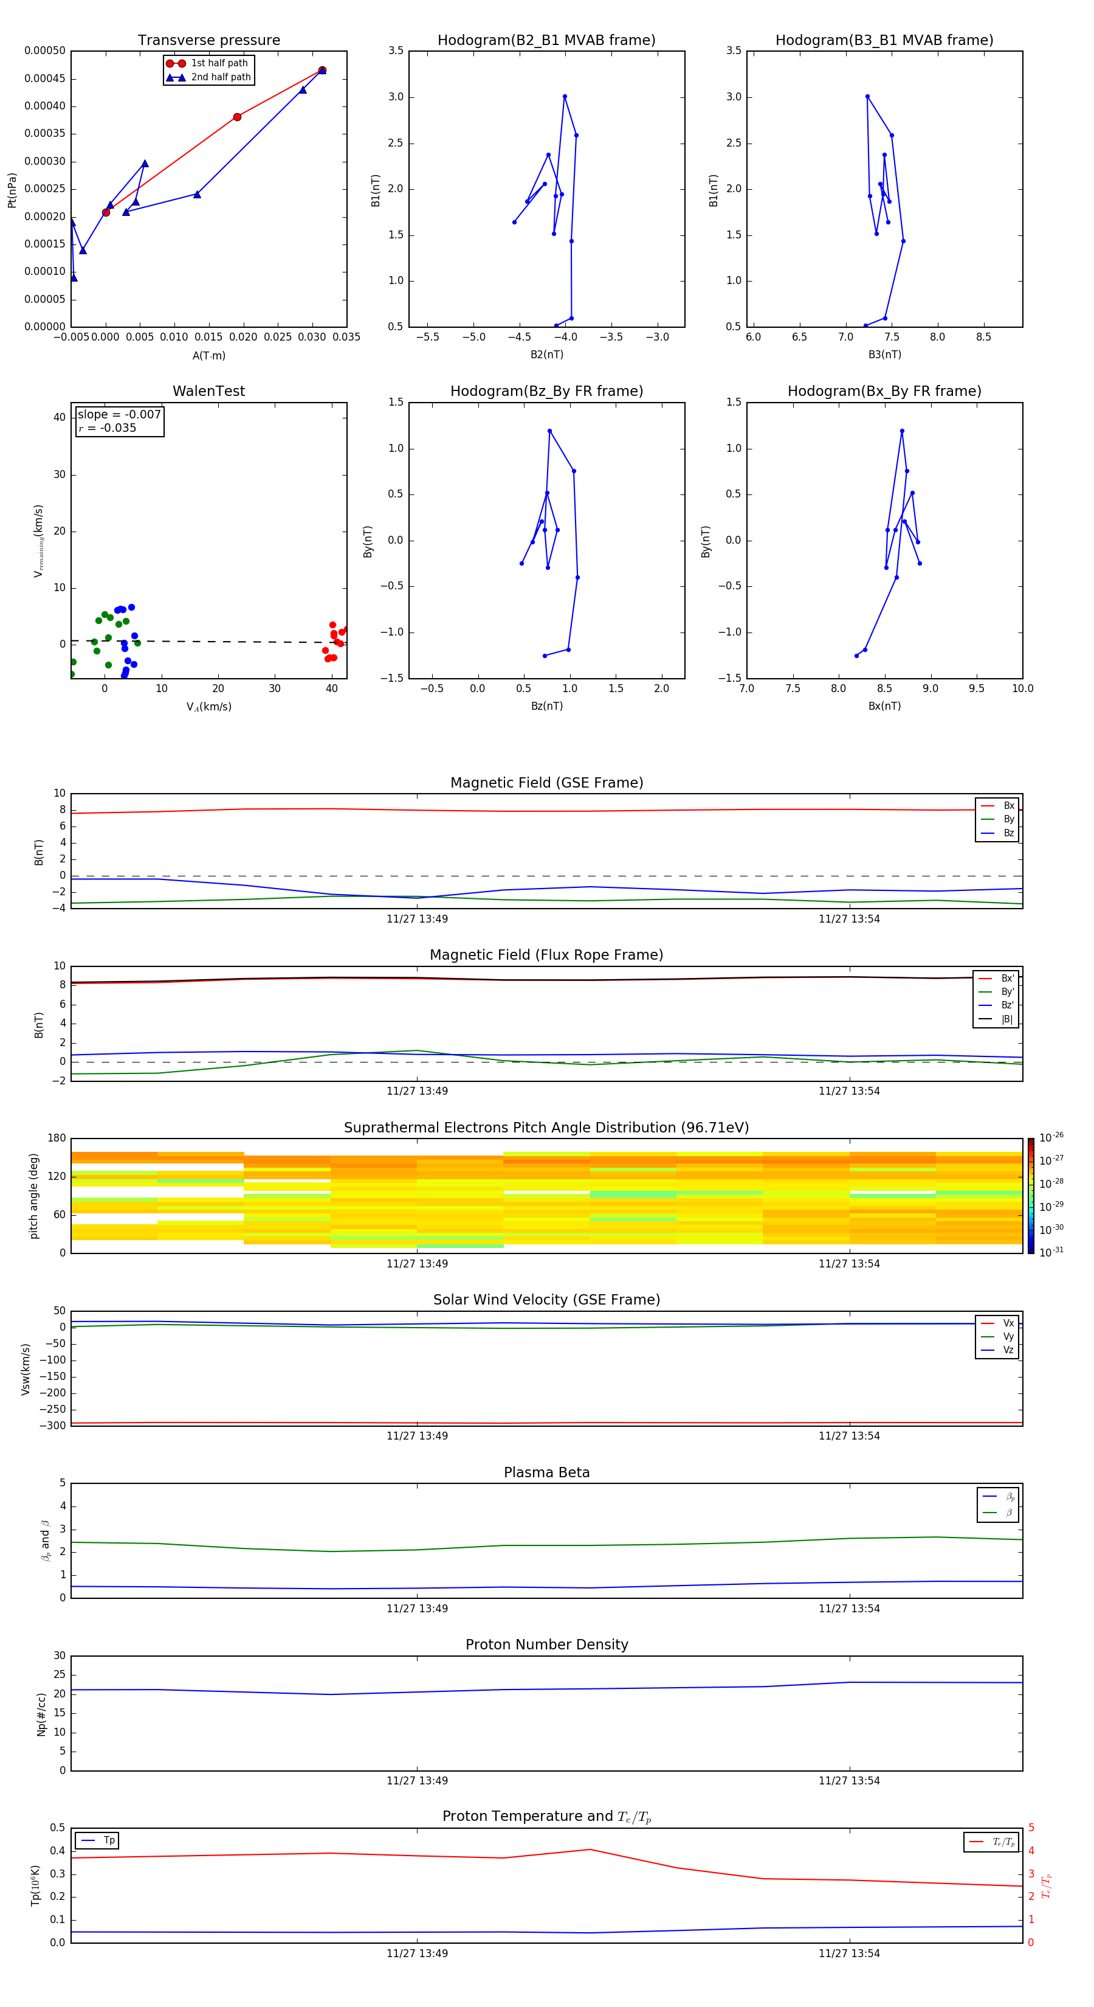Click the 'Np(#/cc)' y-axis label

[41, 1714]
